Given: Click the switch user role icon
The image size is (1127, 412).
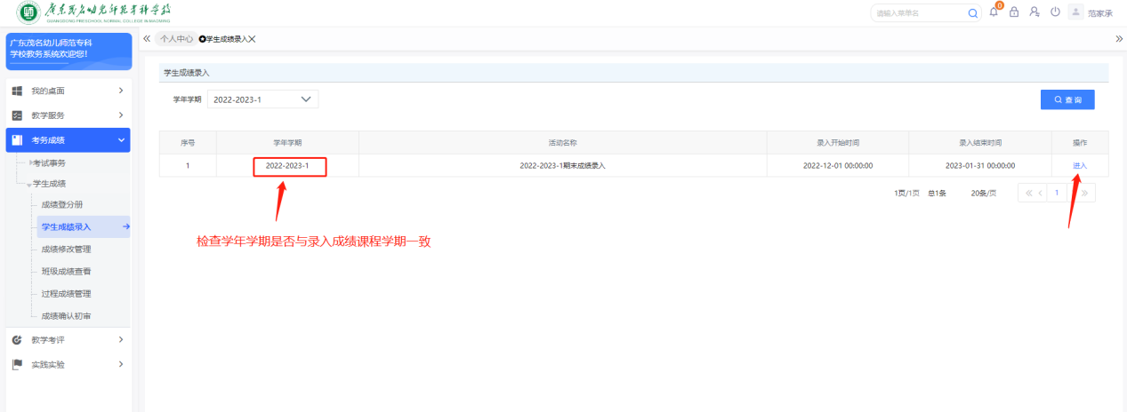Looking at the screenshot, I should (x=1034, y=12).
